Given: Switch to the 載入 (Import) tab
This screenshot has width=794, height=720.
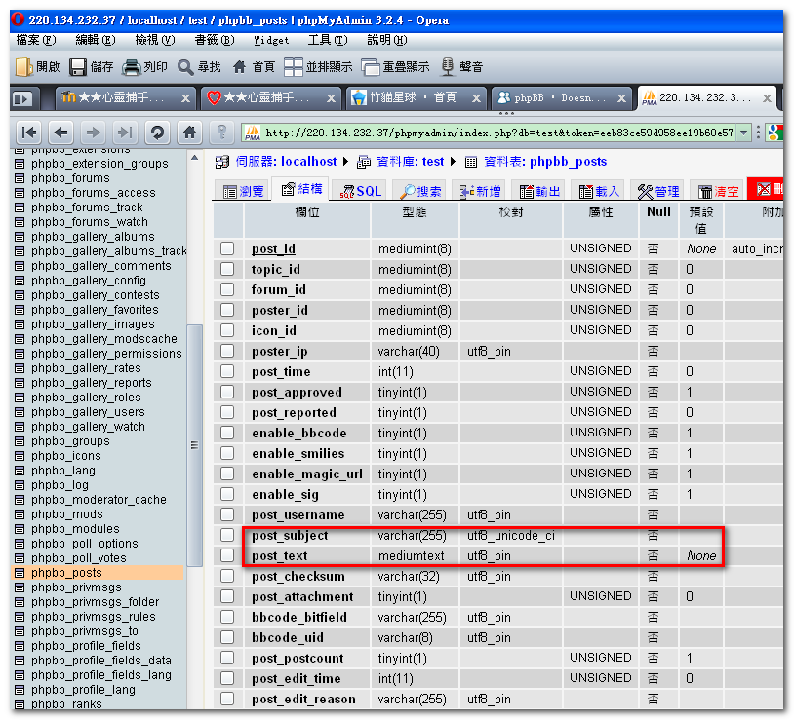Looking at the screenshot, I should 599,191.
